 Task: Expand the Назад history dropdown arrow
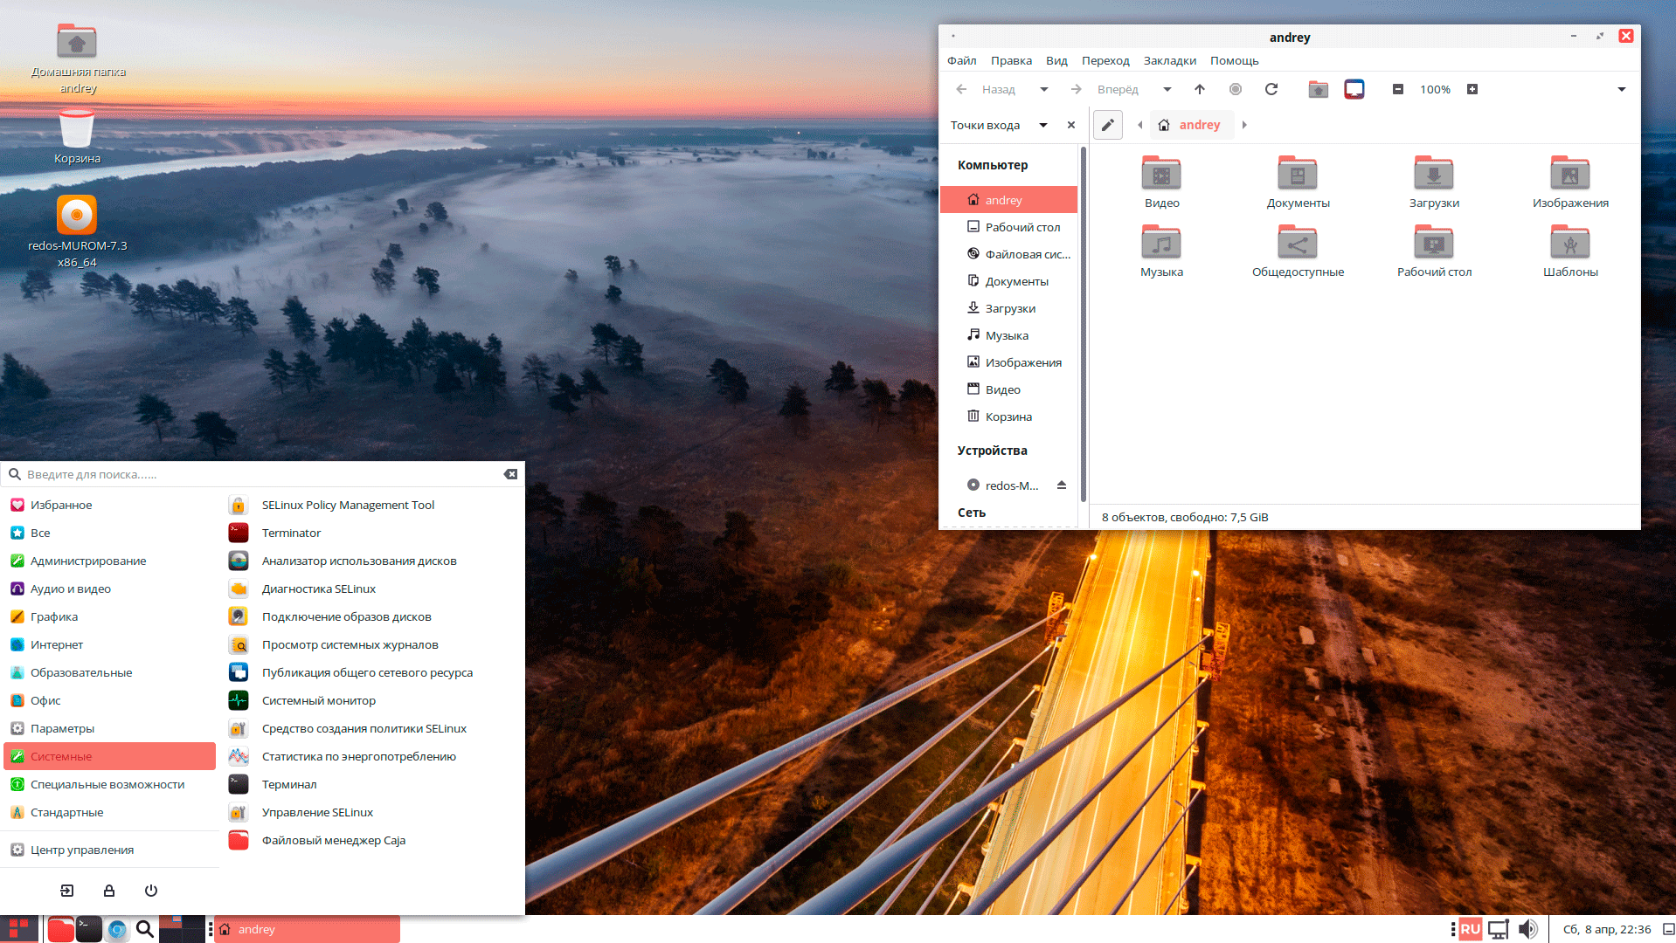[1043, 89]
